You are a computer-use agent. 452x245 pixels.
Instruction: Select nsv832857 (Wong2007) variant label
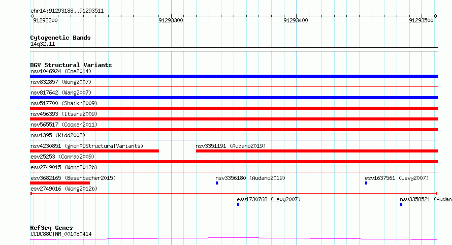click(61, 82)
